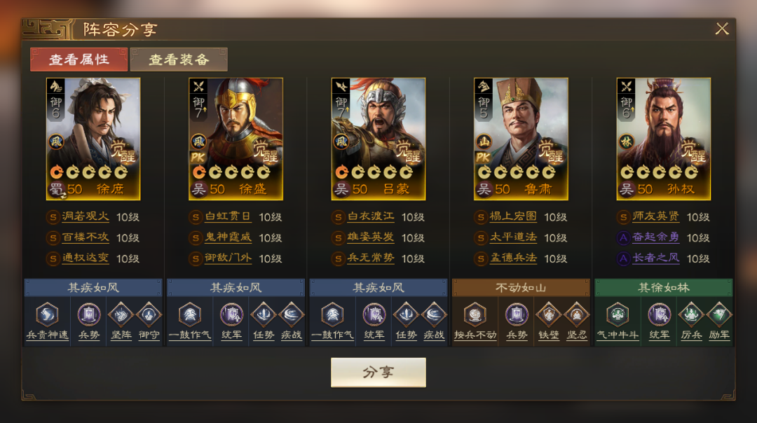The height and width of the screenshot is (423, 757).
Task: View the 太平道法 skill details
Action: tap(513, 237)
